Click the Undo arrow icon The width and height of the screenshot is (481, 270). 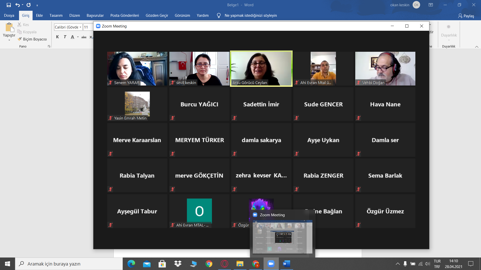(17, 5)
